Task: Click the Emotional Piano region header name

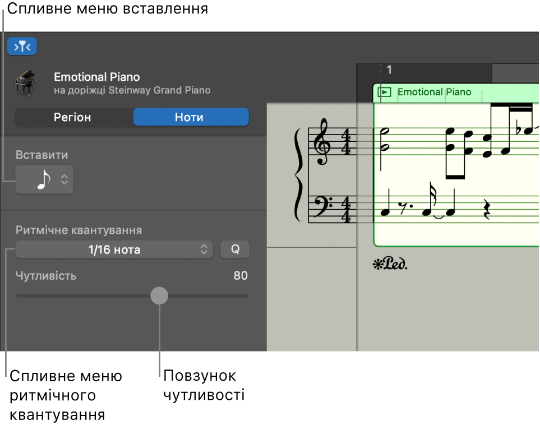Action: click(x=434, y=93)
